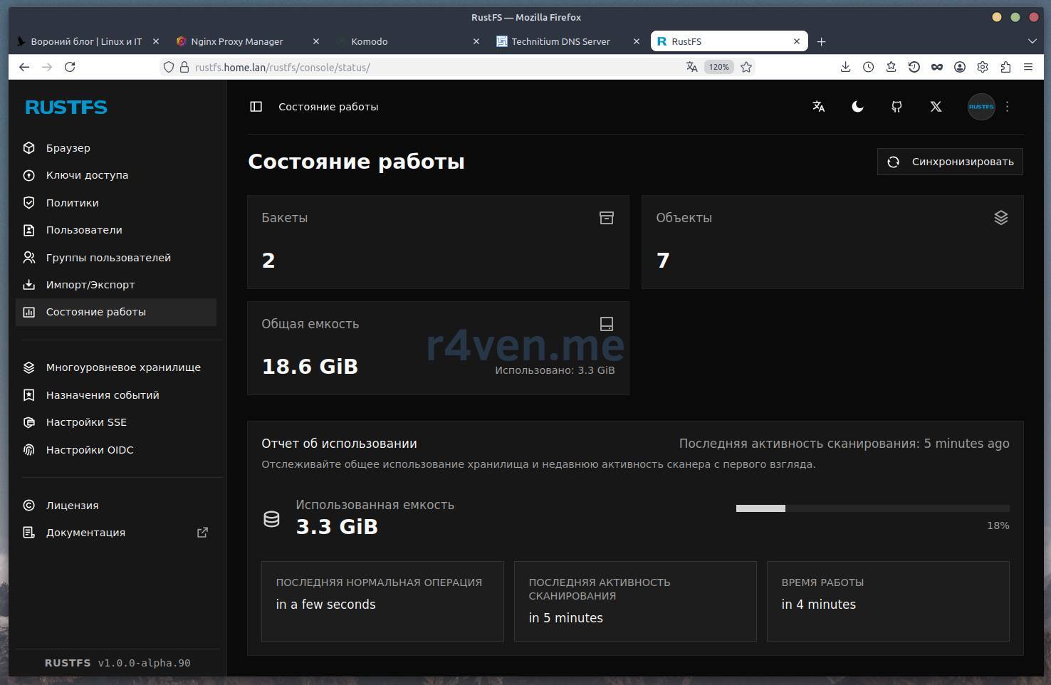This screenshot has height=685, width=1051.
Task: Open Браузер in the sidebar
Action: point(68,148)
